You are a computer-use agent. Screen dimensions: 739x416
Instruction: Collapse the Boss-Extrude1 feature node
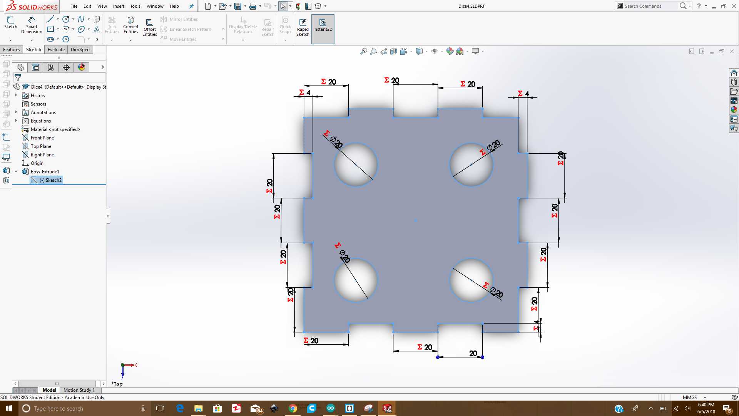pyautogui.click(x=16, y=171)
